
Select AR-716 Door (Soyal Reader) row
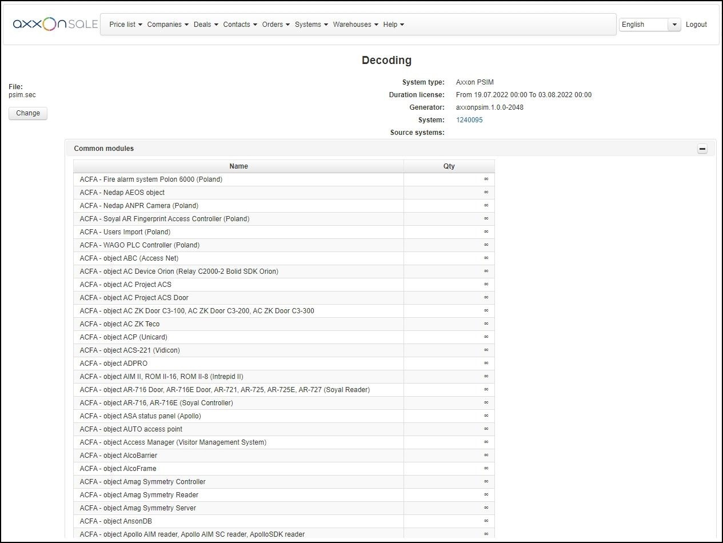(284, 390)
